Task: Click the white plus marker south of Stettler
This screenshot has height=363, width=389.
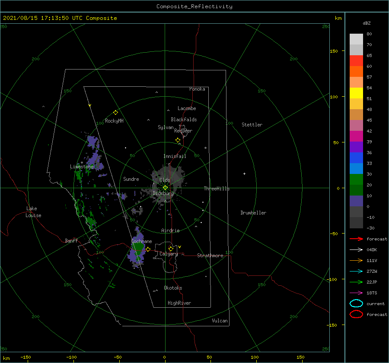Action: [x=244, y=174]
